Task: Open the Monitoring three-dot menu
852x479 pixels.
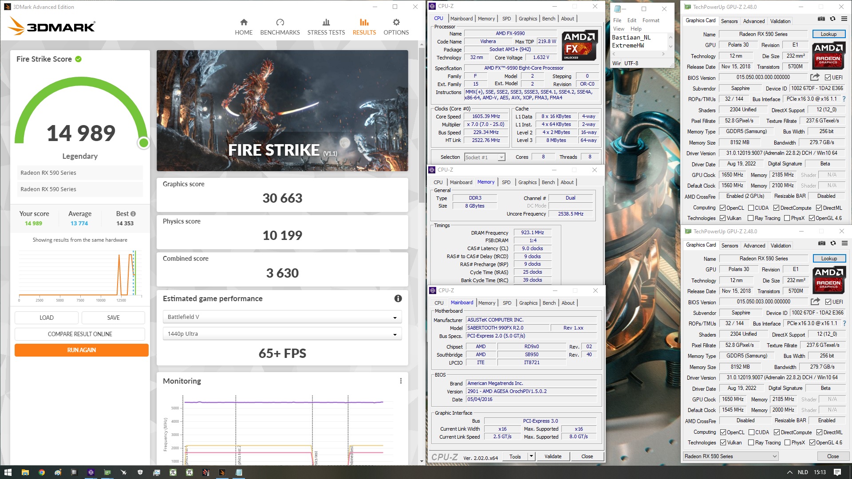Action: pyautogui.click(x=401, y=381)
